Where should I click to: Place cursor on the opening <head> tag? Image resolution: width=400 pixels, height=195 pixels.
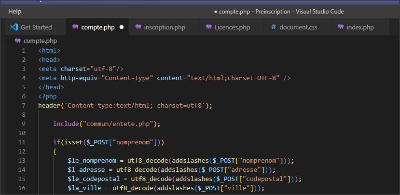[49, 60]
